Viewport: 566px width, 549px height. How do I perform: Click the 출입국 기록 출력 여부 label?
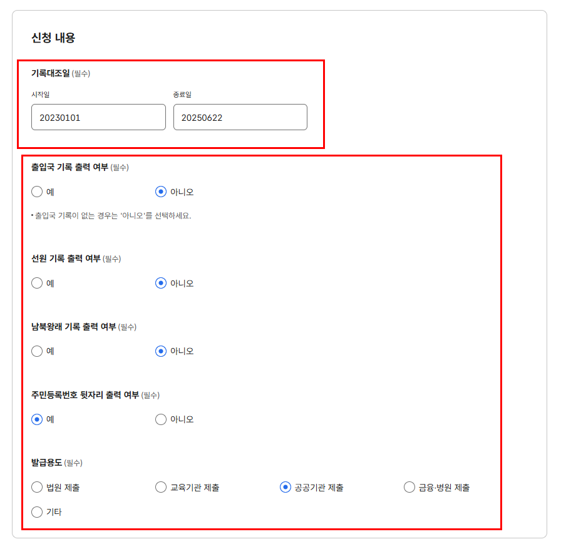[x=69, y=168]
